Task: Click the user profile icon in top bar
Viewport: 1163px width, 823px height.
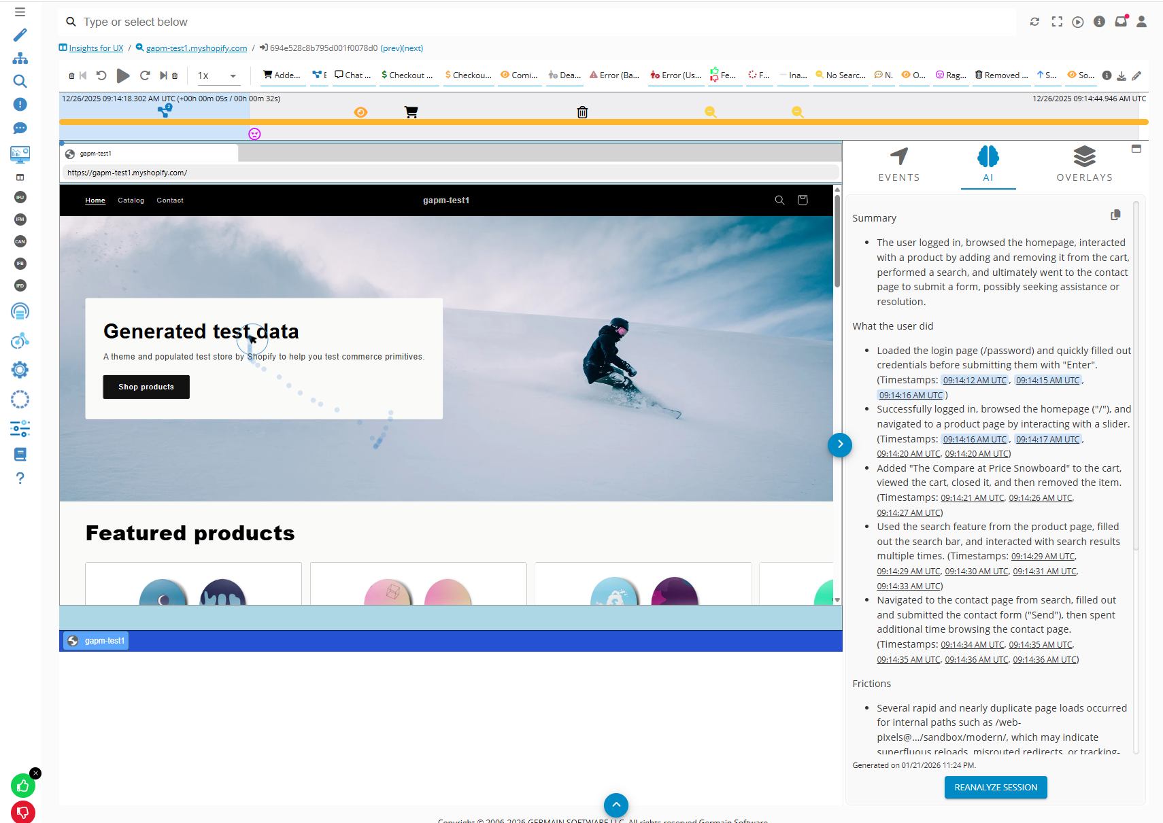Action: (1141, 22)
